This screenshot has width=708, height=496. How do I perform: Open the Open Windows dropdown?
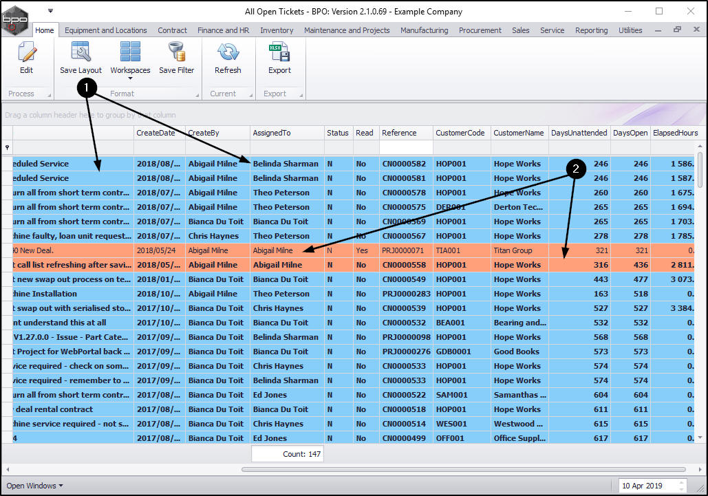pos(35,486)
